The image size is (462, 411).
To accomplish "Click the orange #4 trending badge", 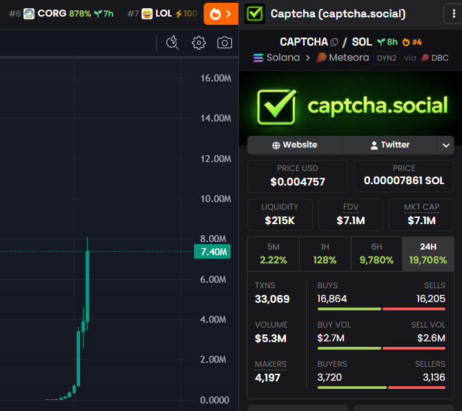I will 412,42.
